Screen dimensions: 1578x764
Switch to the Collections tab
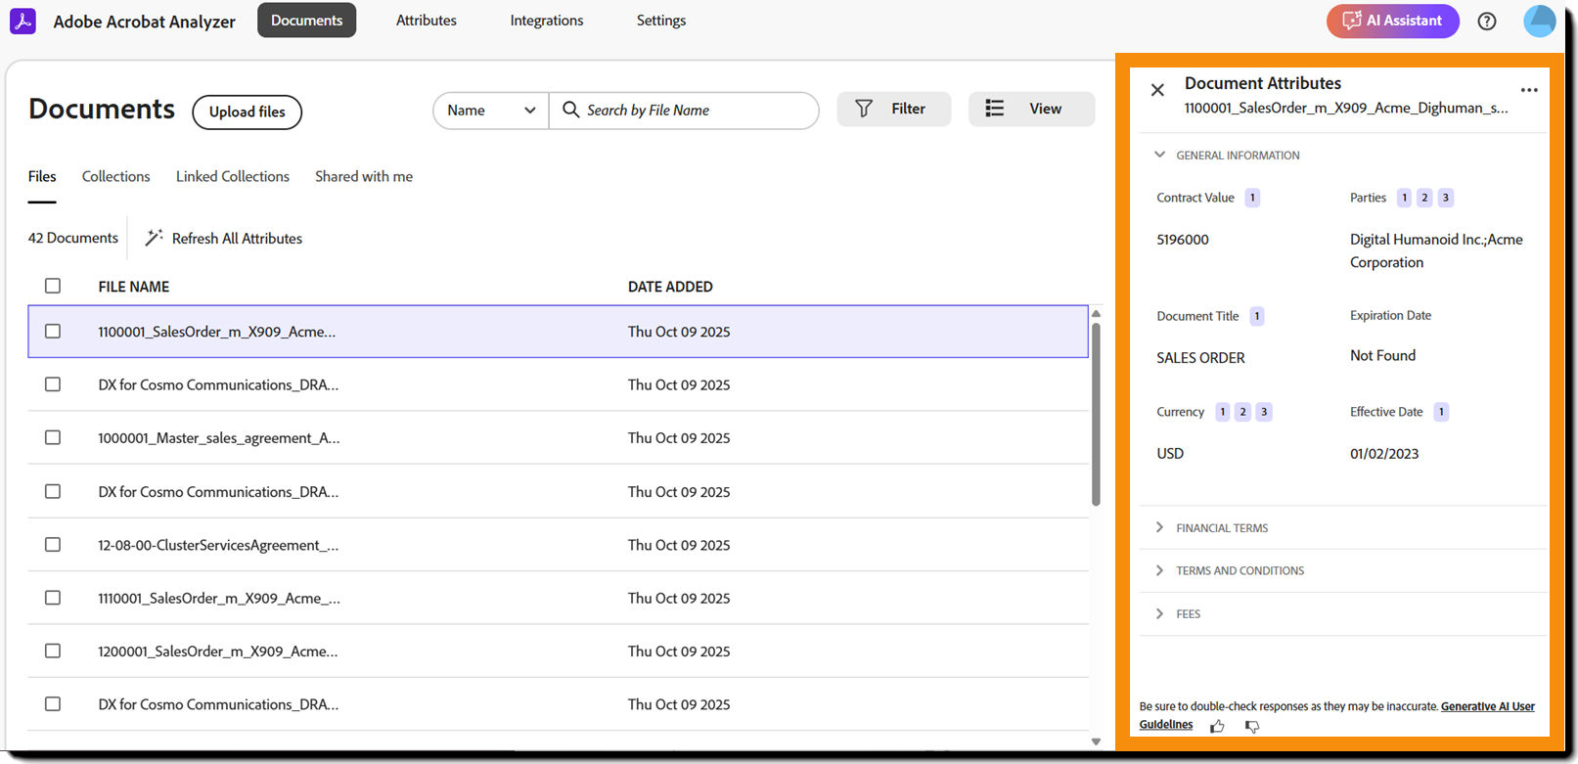point(115,177)
